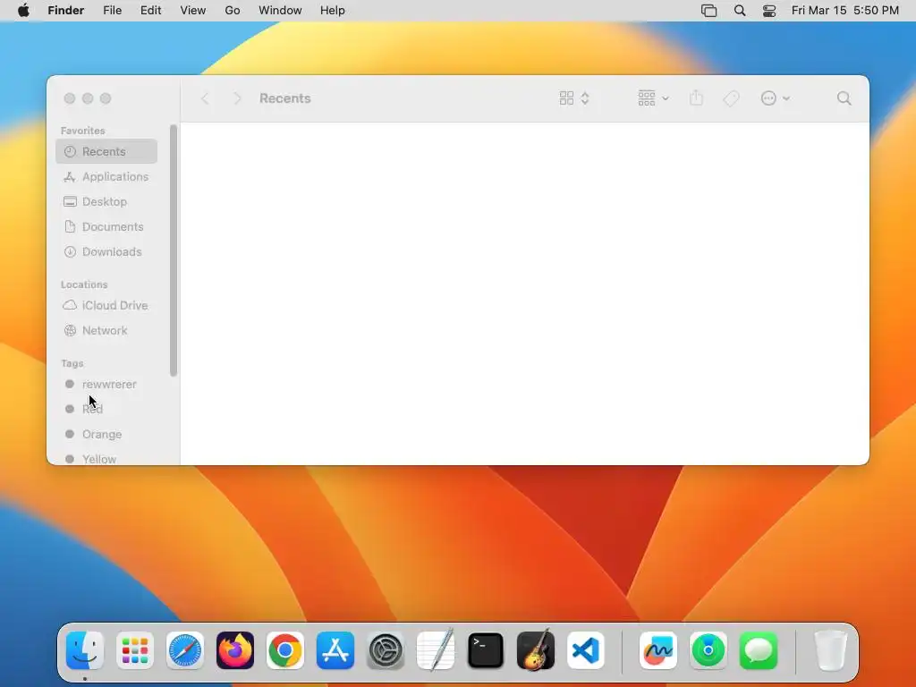Viewport: 916px width, 687px height.
Task: Click the Edit Tags toolbar icon
Action: pyautogui.click(x=731, y=98)
